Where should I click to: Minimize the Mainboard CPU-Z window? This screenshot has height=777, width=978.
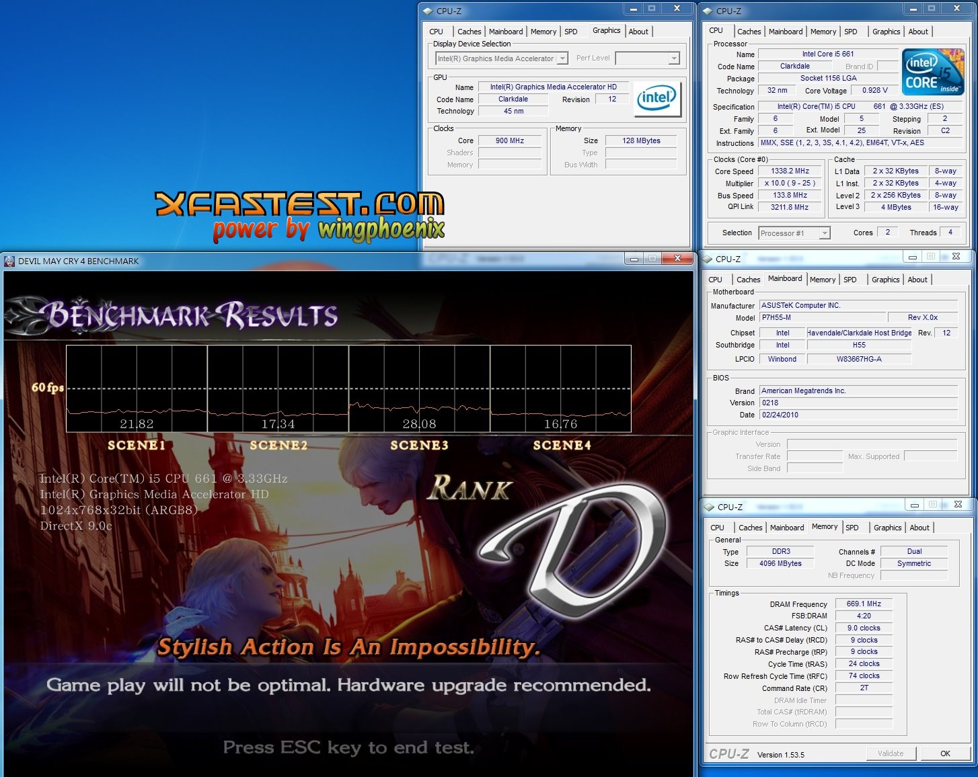[x=913, y=257]
